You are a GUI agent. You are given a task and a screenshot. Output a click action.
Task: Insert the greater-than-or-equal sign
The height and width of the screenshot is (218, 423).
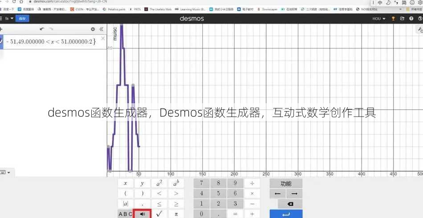pos(176,204)
